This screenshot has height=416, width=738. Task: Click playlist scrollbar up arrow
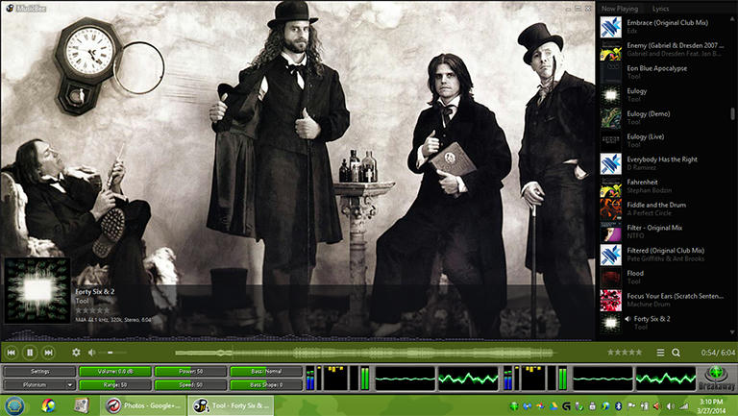tap(732, 19)
